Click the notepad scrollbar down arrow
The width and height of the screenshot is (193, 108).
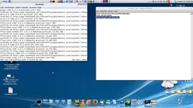tap(191, 79)
